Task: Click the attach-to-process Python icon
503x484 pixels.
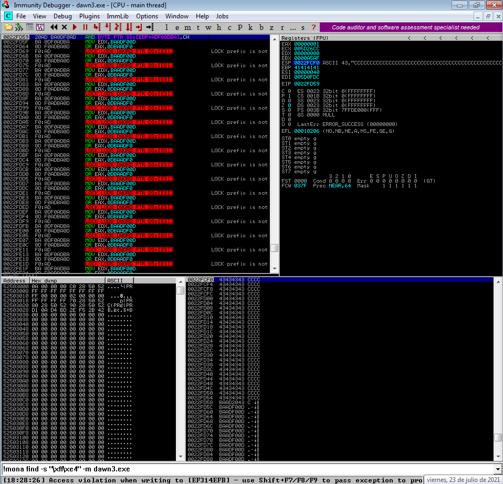Action: (x=19, y=27)
